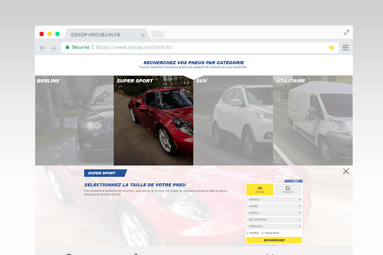Close the ESHOP-MICHELIN.FR tab
383x255 pixels.
(143, 35)
